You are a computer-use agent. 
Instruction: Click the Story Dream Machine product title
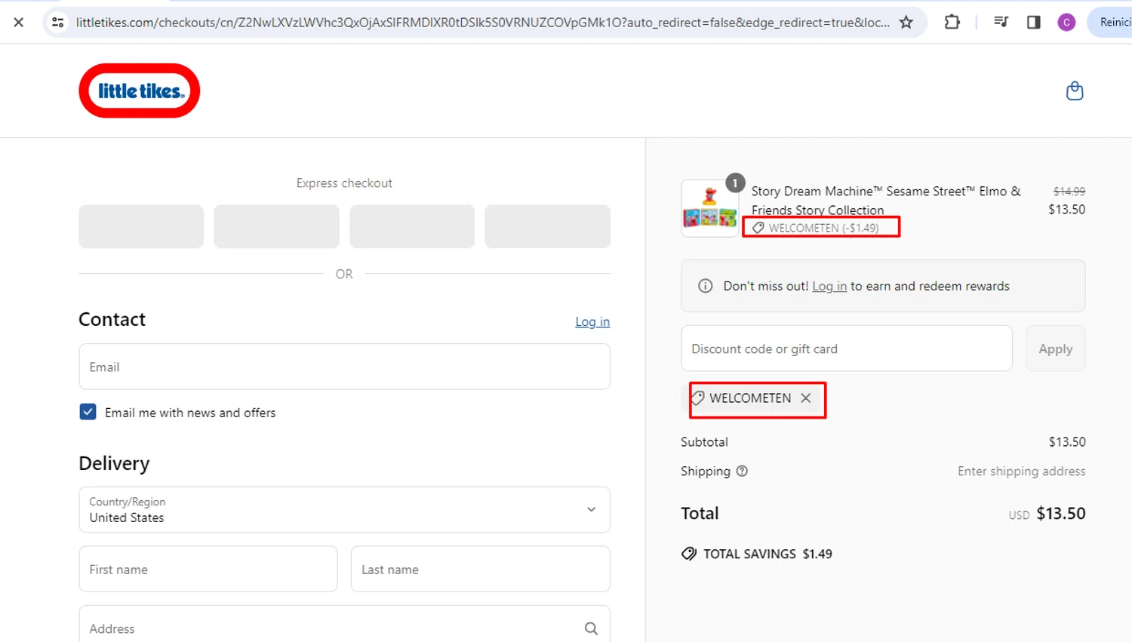coord(886,201)
